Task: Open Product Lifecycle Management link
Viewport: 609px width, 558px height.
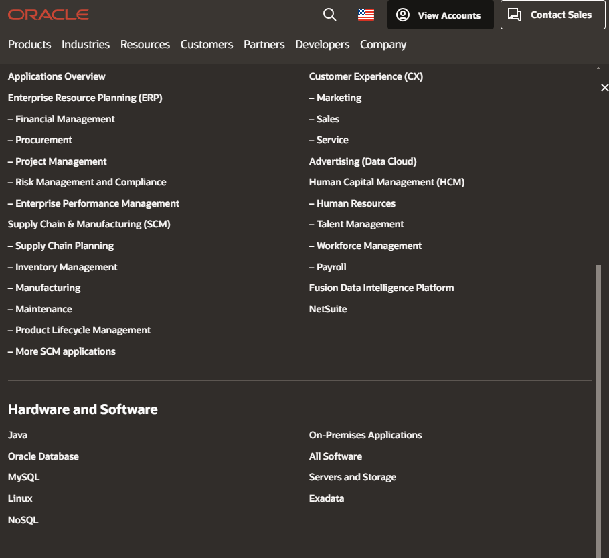Action: coord(79,330)
